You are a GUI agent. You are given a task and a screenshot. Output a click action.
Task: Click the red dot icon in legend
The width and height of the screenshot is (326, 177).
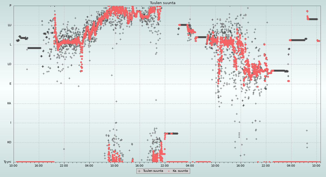(169, 171)
